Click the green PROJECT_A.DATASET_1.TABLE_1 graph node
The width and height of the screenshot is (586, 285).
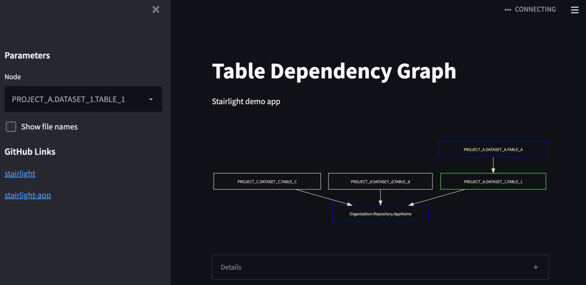click(493, 181)
